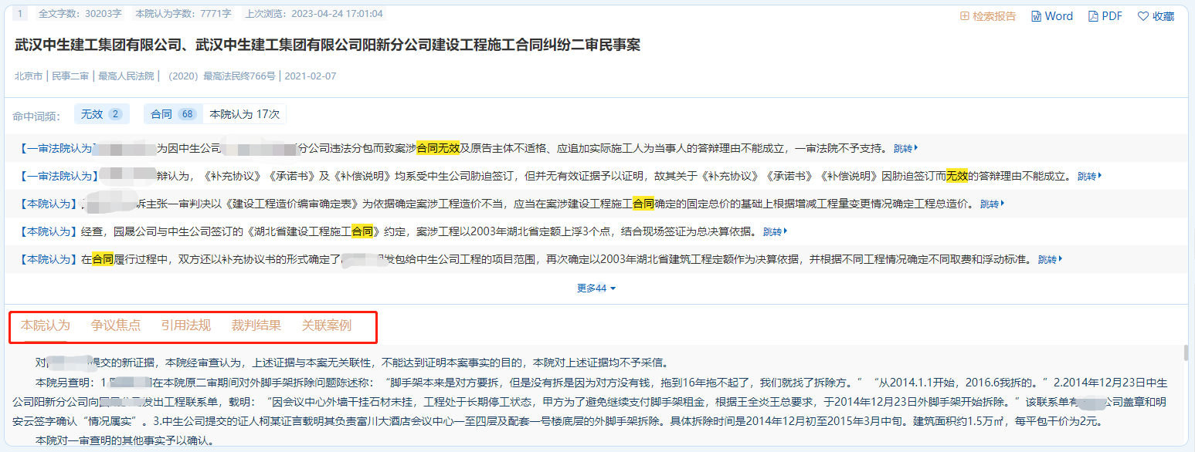
Task: Toggle the 合同 keyword hit filter
Action: click(173, 114)
